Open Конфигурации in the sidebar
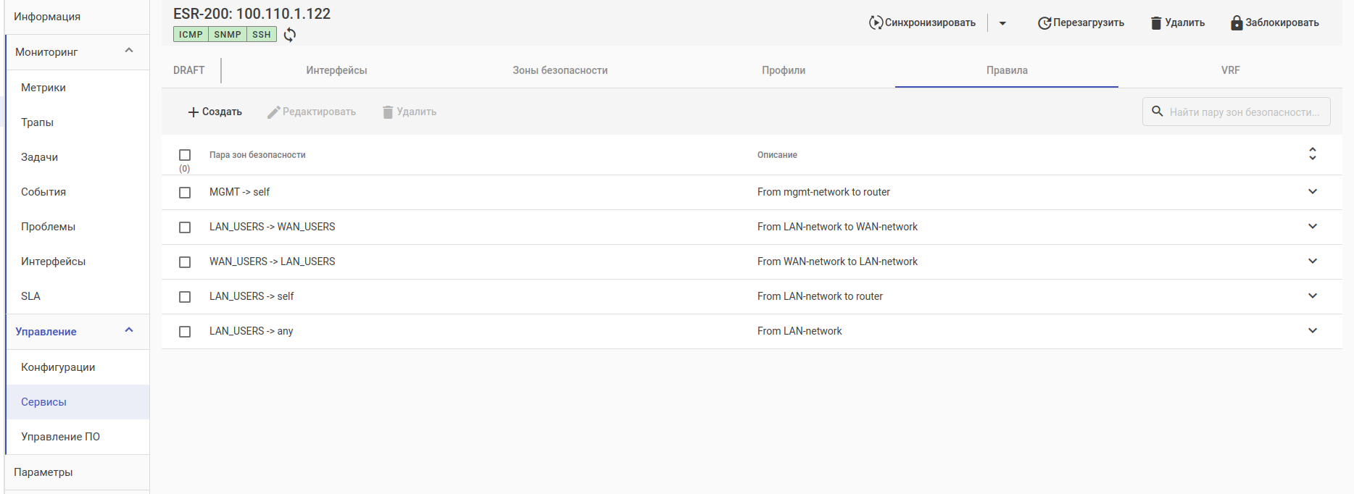The height and width of the screenshot is (494, 1354). tap(58, 367)
